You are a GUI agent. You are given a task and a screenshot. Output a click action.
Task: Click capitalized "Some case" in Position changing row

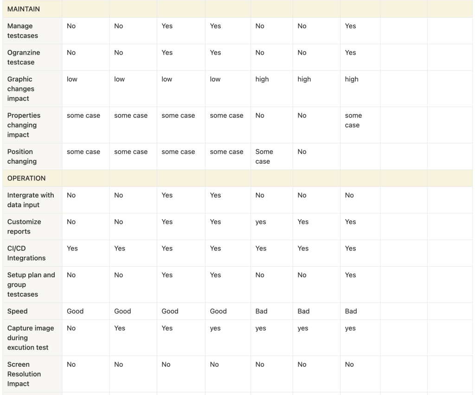tap(264, 156)
